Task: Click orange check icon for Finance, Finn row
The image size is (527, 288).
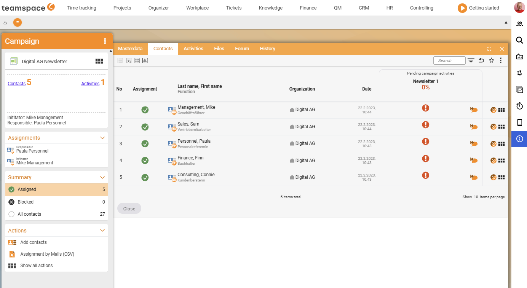Action: 493,161
